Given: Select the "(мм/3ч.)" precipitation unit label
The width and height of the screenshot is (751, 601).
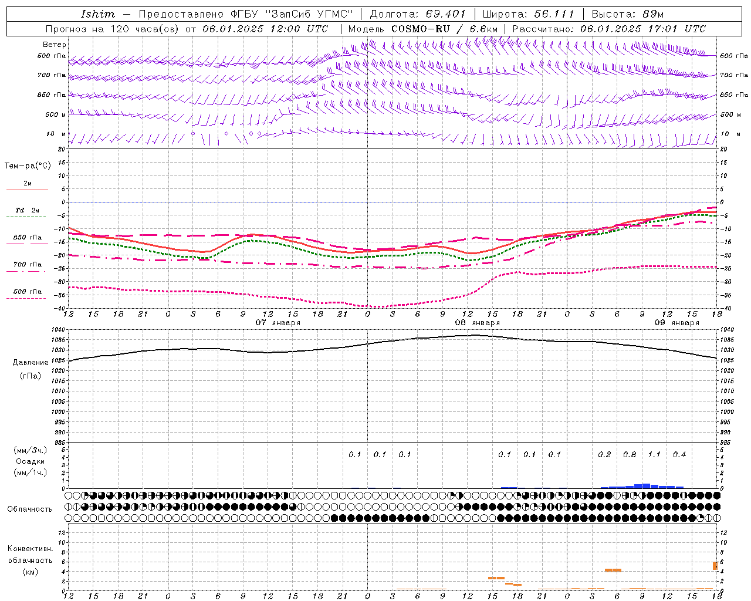Looking at the screenshot, I should (31, 451).
